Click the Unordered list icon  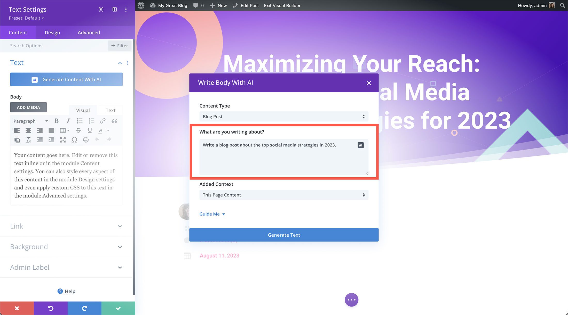click(x=80, y=121)
